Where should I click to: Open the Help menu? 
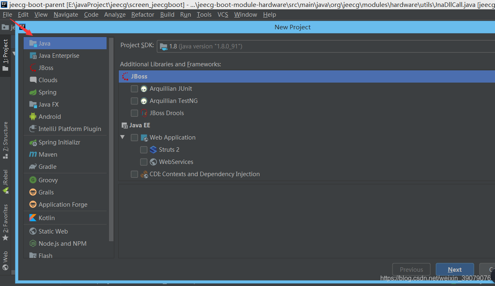[270, 15]
